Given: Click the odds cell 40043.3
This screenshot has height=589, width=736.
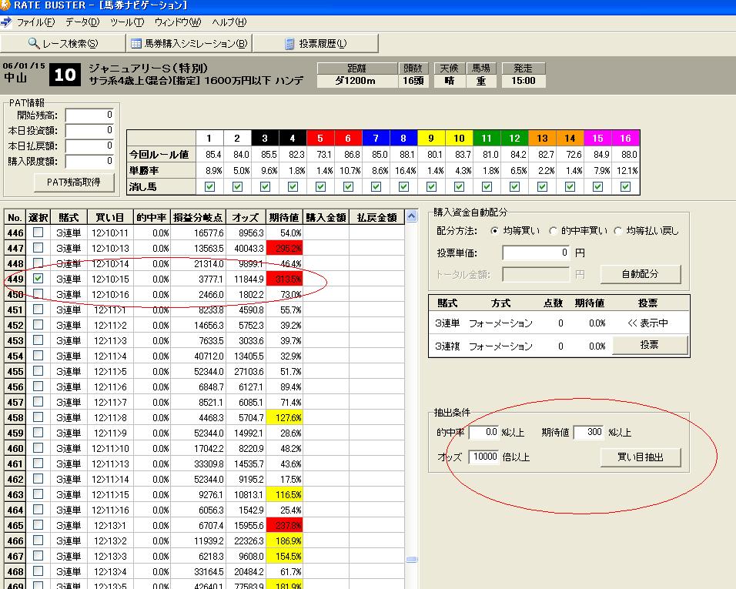Looking at the screenshot, I should (x=246, y=248).
